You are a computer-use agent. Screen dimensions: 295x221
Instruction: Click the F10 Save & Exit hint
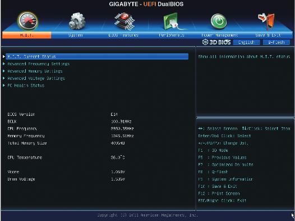(x=218, y=186)
